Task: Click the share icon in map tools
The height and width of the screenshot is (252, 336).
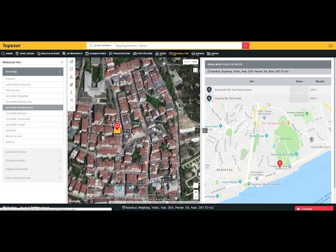Action: pyautogui.click(x=71, y=100)
